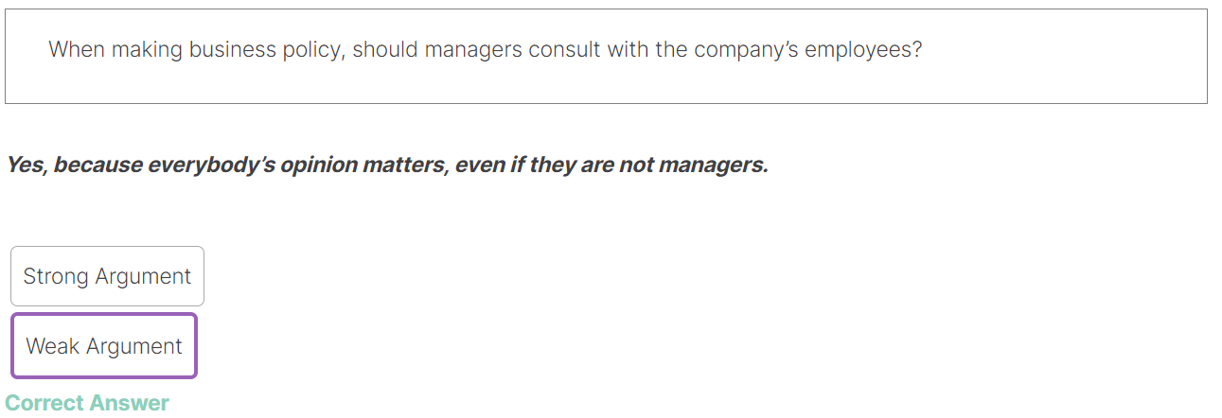Click the grey-outlined Strong Argument box
Image resolution: width=1222 pixels, height=418 pixels.
tap(107, 276)
